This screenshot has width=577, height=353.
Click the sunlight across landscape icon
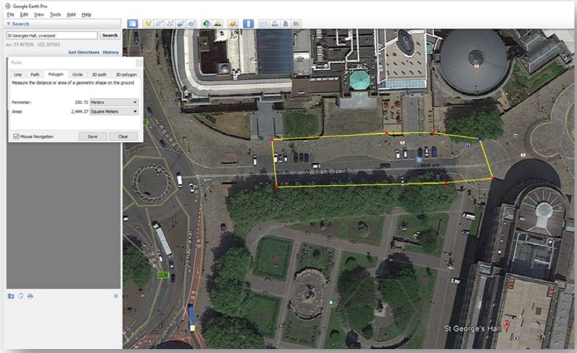tap(217, 24)
